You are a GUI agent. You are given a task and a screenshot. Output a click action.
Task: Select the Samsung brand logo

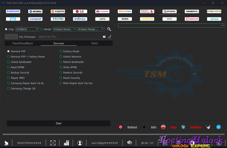point(13,12)
